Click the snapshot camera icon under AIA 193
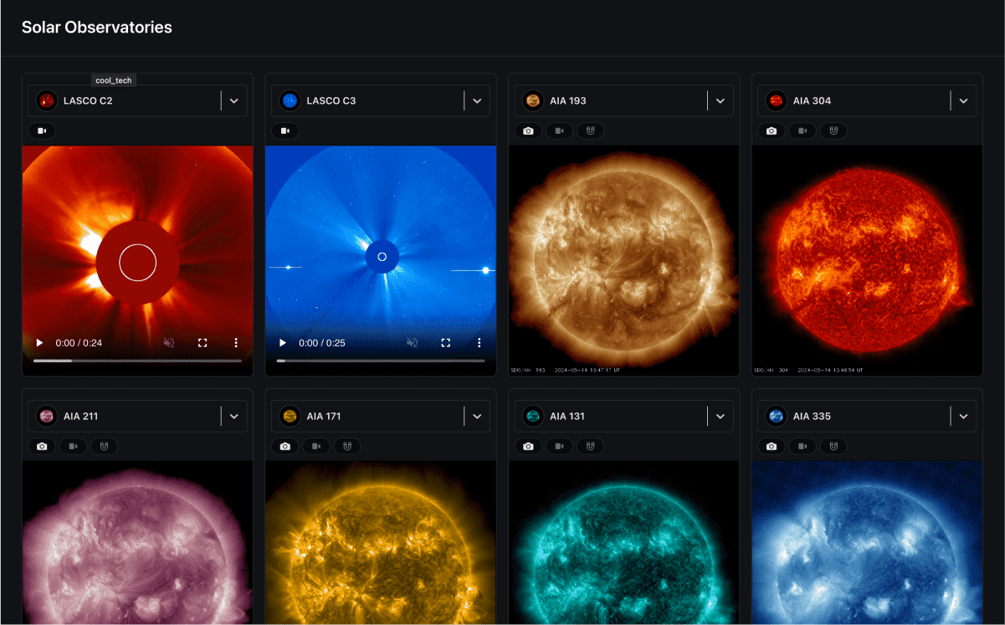1005x625 pixels. pos(528,131)
